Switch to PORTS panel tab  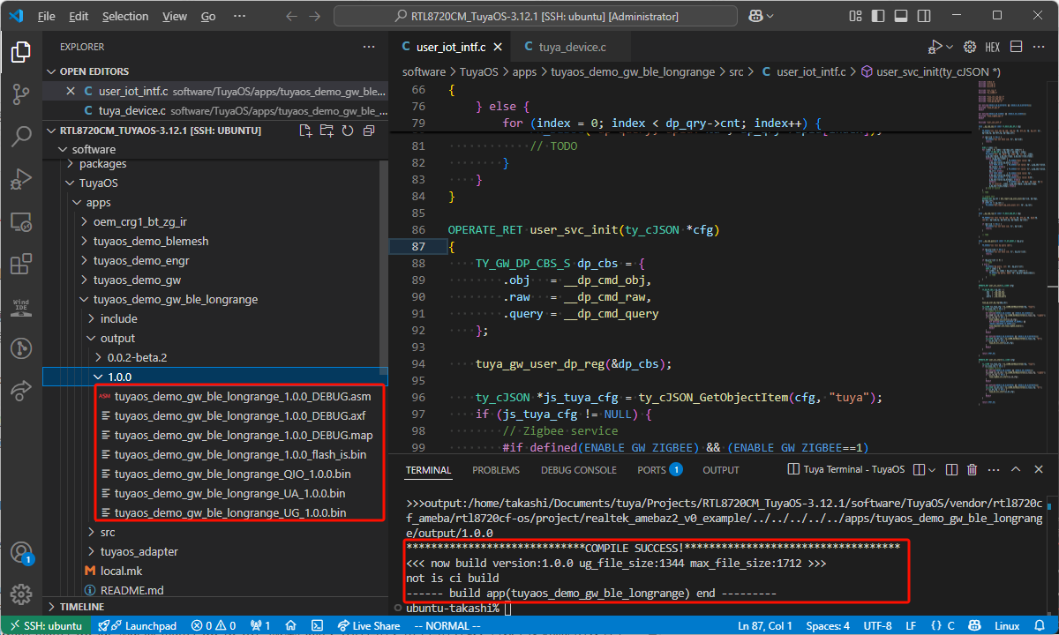660,470
